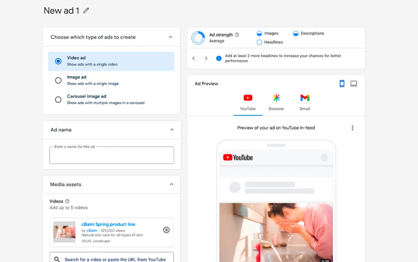Open the Ad strength help icon
Image resolution: width=418 pixels, height=262 pixels.
coord(237,35)
